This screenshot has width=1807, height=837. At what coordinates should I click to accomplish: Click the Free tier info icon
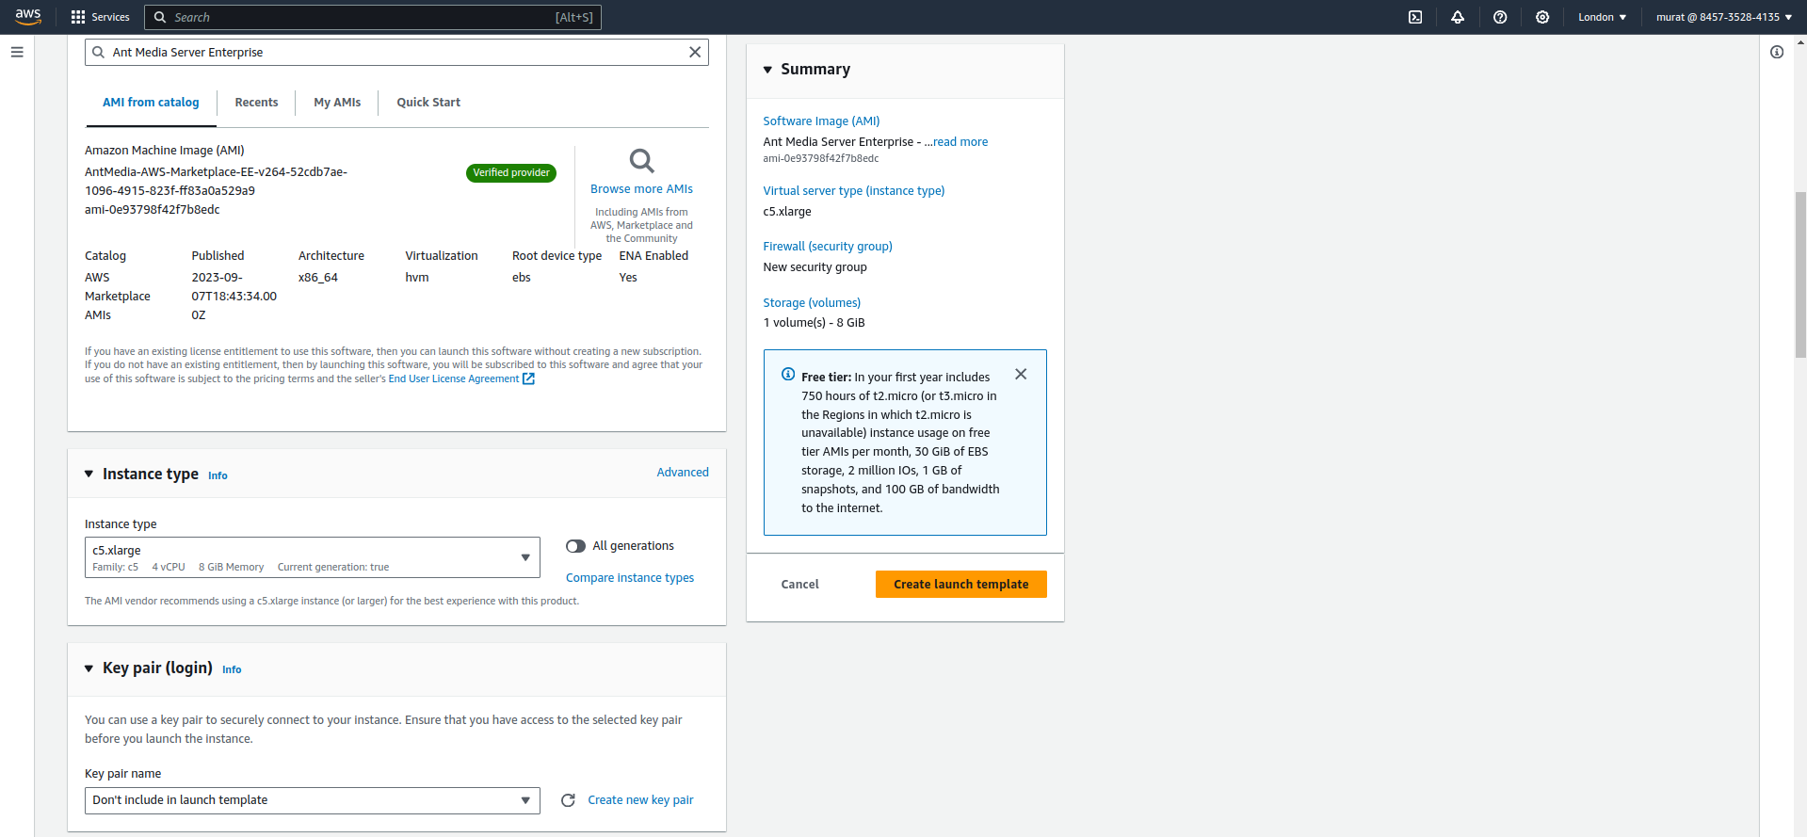click(x=788, y=374)
